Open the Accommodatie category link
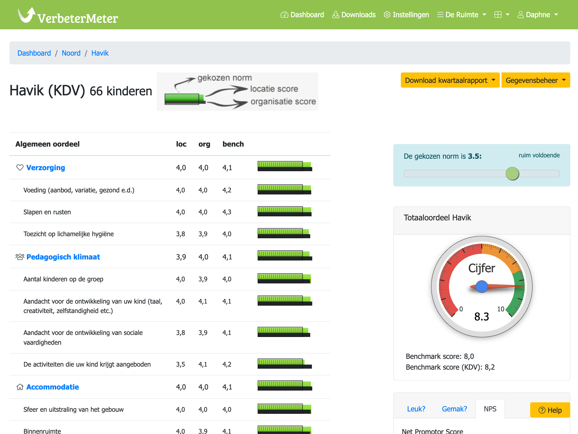The image size is (578, 434). 53,387
